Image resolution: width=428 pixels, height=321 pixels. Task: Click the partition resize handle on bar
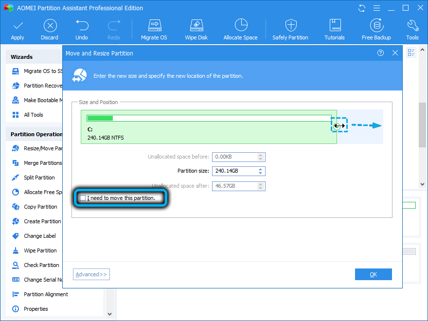339,125
